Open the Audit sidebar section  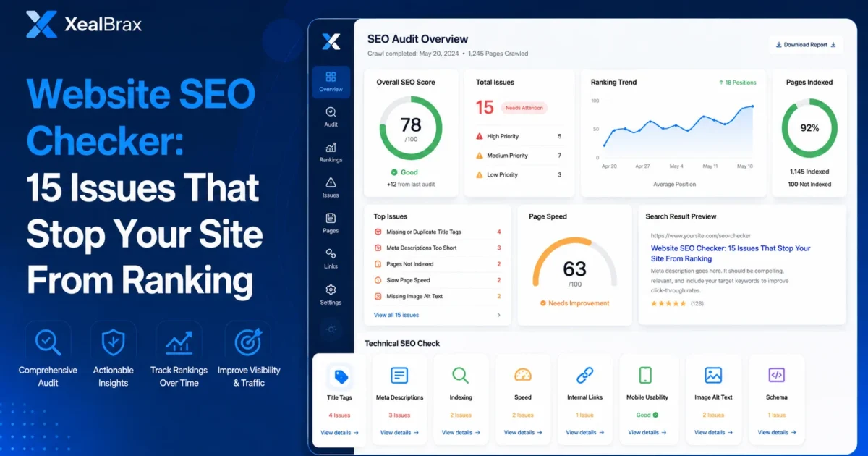point(331,117)
